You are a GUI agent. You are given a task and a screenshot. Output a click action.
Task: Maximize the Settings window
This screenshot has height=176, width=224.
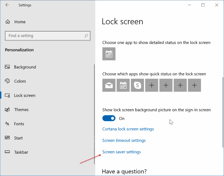(x=203, y=5)
